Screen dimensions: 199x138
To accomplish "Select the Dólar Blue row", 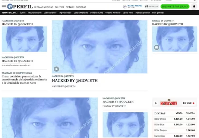I will coord(174,125).
